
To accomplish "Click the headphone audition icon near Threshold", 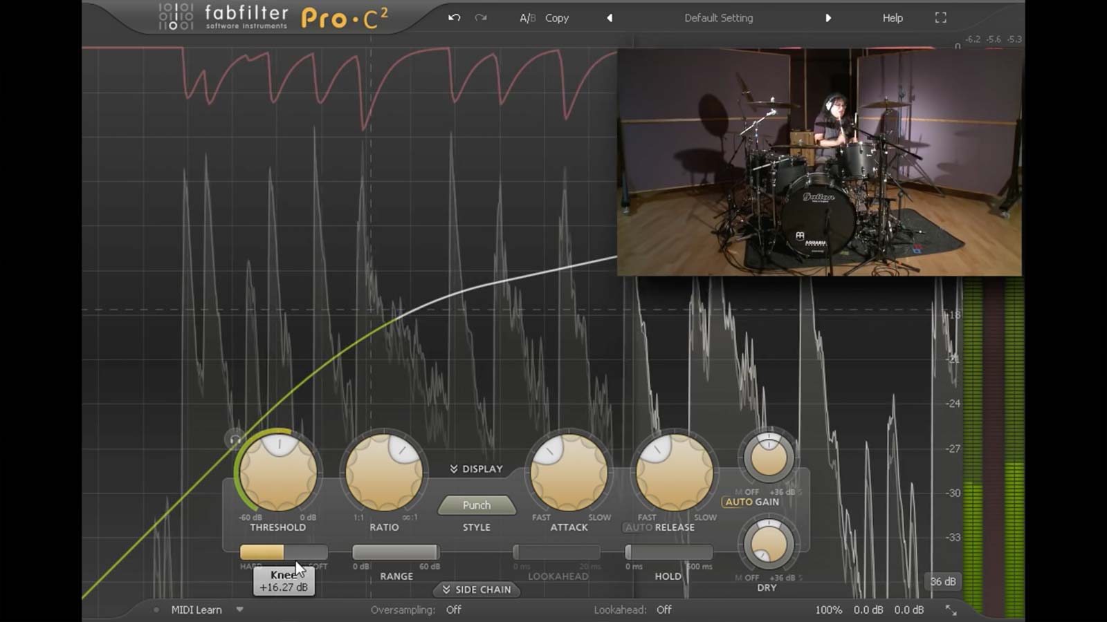I will (235, 440).
